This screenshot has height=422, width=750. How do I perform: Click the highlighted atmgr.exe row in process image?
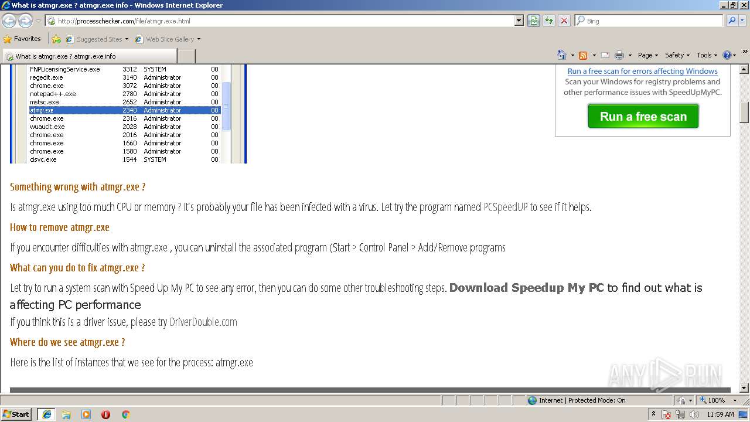(125, 110)
